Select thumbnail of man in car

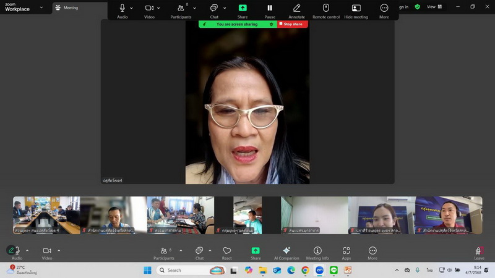[247, 215]
